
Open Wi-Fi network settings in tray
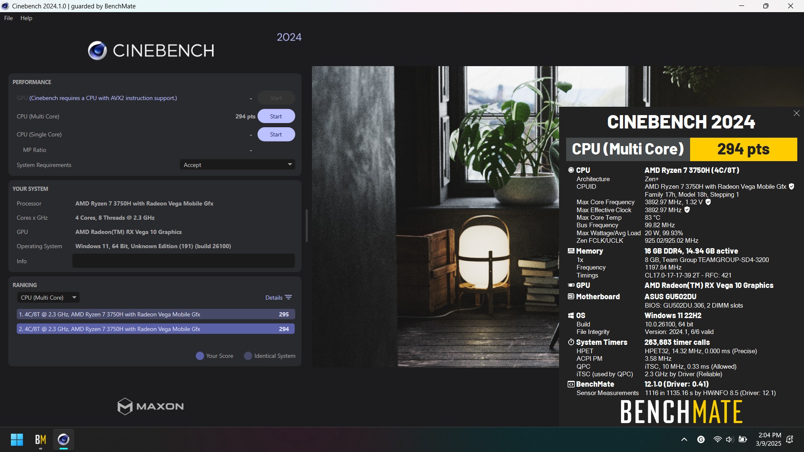click(x=717, y=439)
